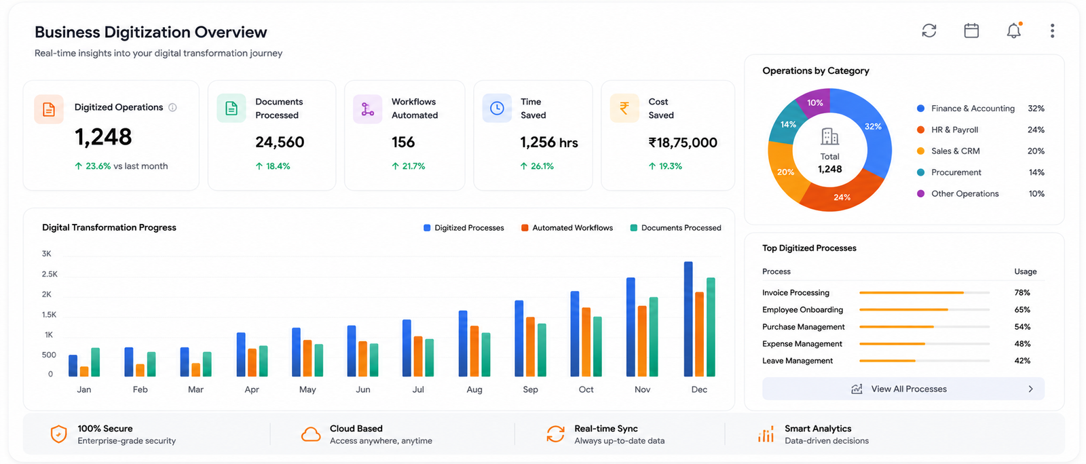
Task: Click the Time Saved clock icon
Action: (497, 109)
